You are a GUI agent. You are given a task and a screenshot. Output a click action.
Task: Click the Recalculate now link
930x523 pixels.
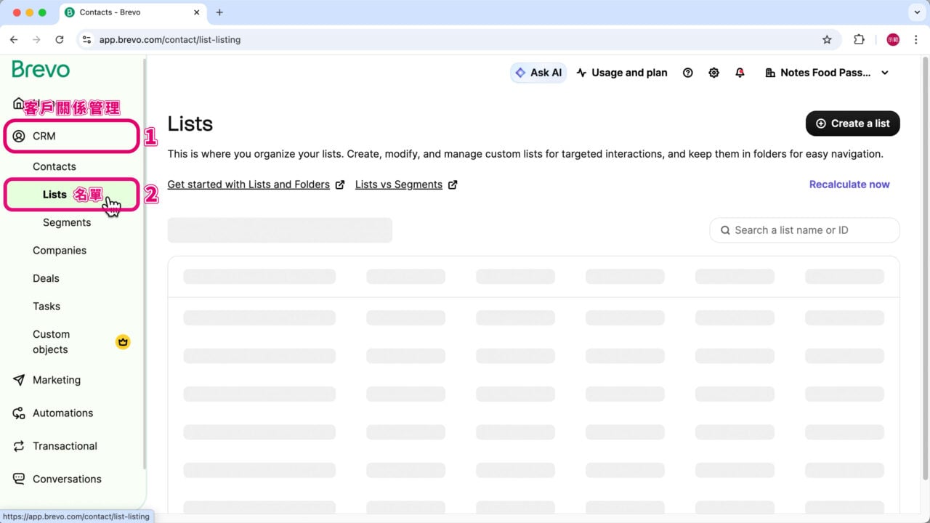click(849, 185)
